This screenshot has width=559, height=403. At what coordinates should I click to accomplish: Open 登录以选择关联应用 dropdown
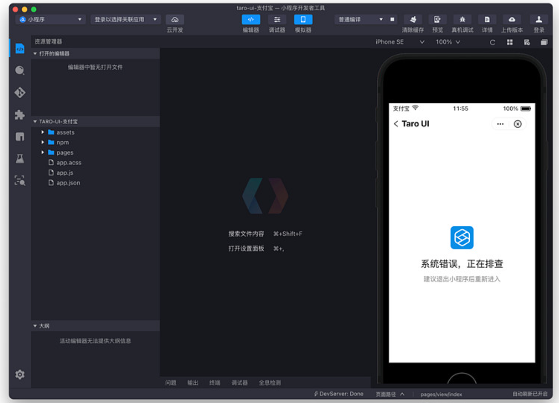coord(126,20)
